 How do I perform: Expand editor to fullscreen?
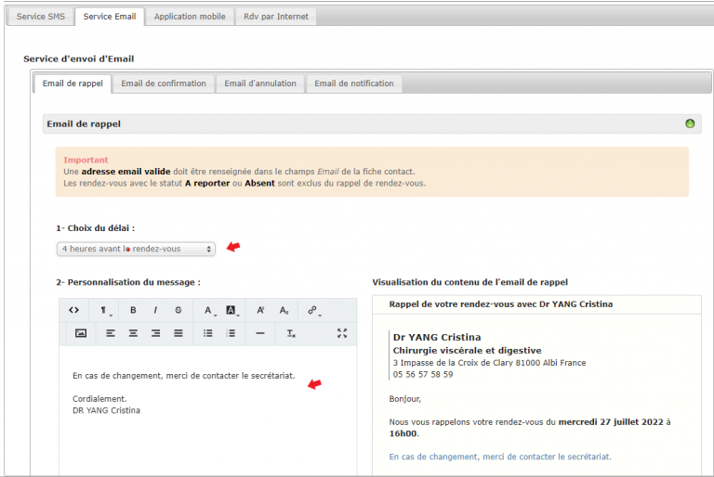[342, 333]
